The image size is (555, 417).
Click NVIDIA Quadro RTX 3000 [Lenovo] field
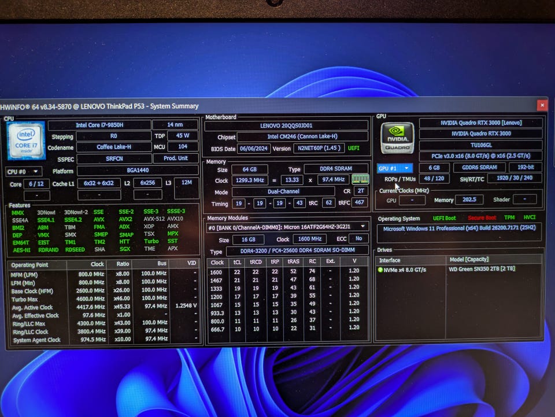click(x=481, y=123)
